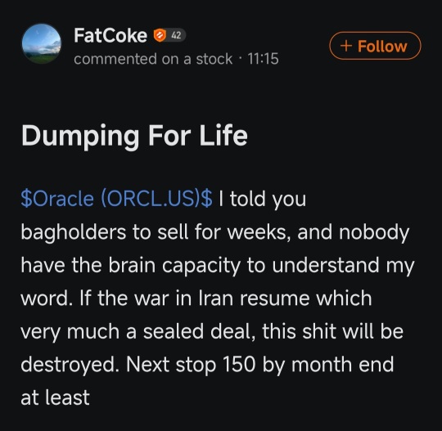
Task: Open the $Oracle (ORCL.US)$ stock link
Action: click(x=117, y=199)
